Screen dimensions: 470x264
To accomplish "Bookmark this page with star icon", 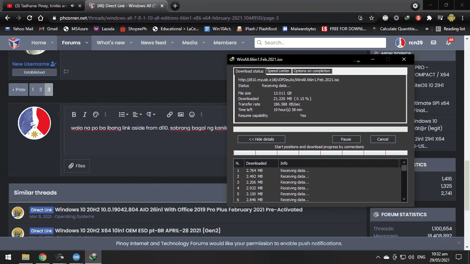I will tap(372, 18).
